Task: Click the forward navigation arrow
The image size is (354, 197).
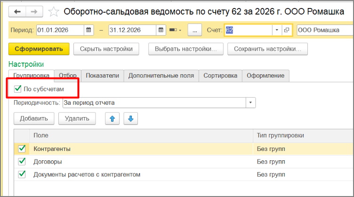Action: [x=34, y=11]
